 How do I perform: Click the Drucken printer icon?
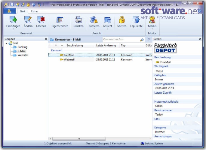pos(78,20)
